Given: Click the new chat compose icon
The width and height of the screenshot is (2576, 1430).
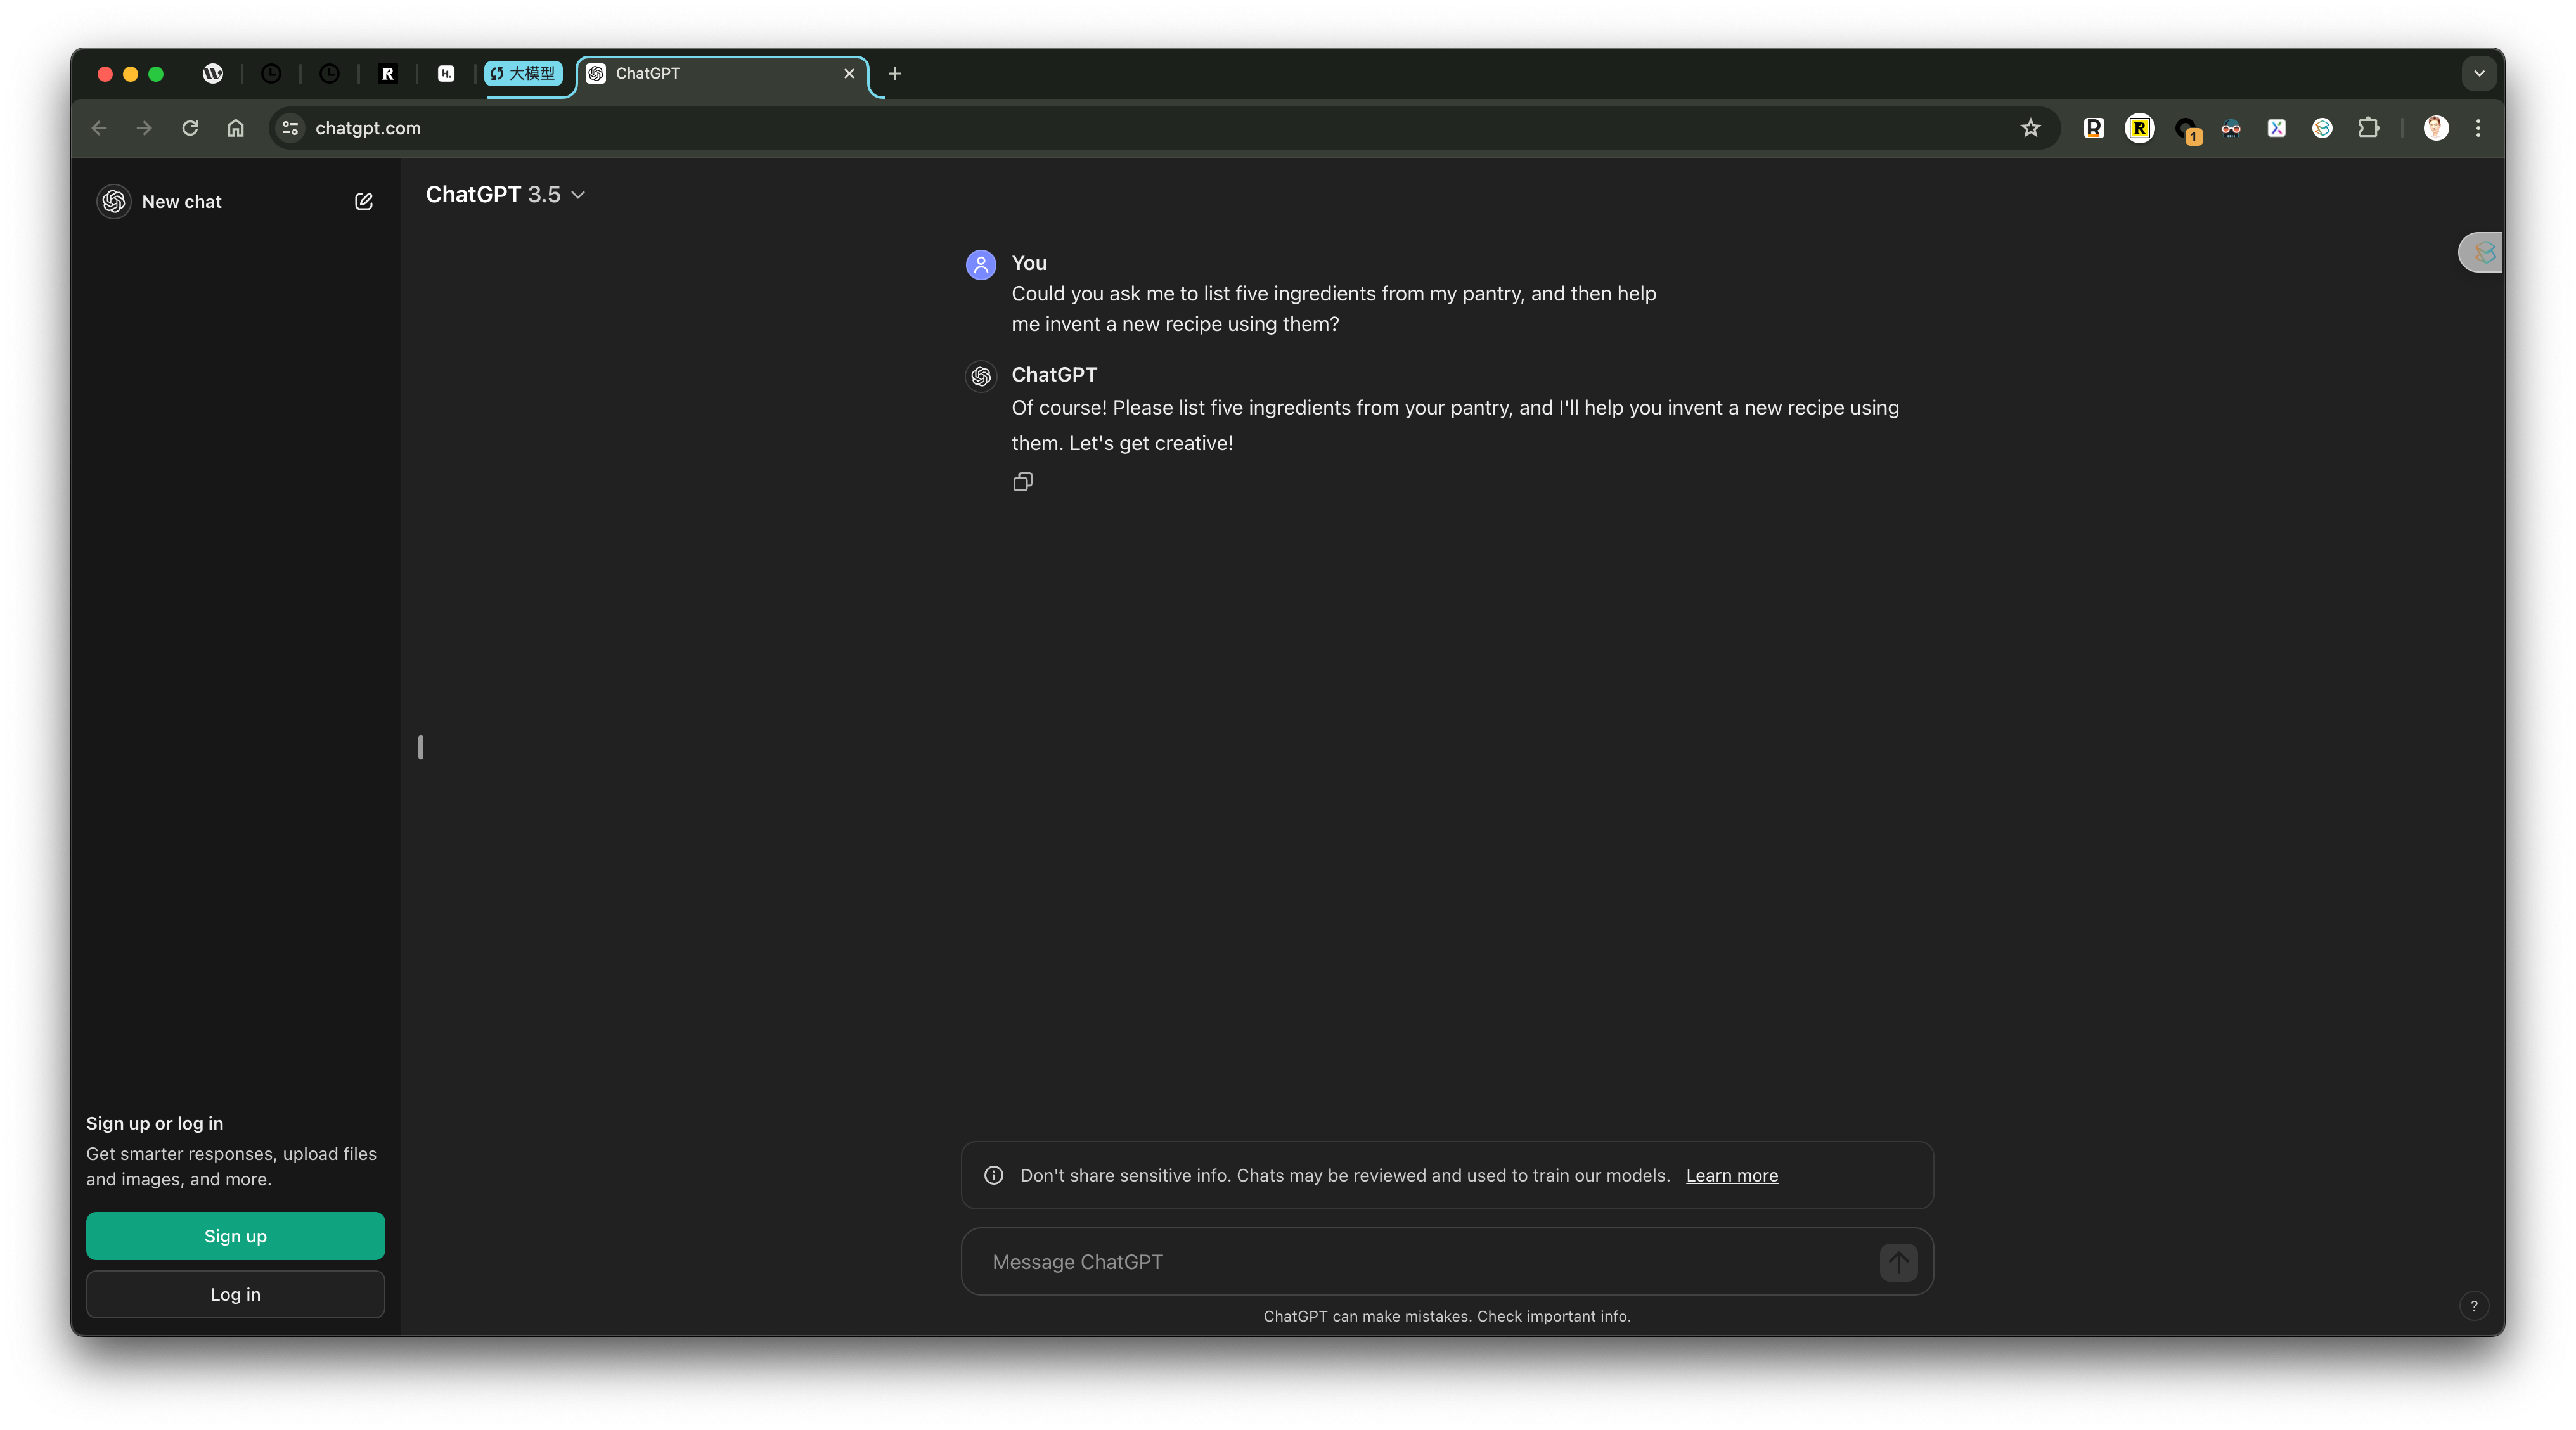Looking at the screenshot, I should point(363,202).
